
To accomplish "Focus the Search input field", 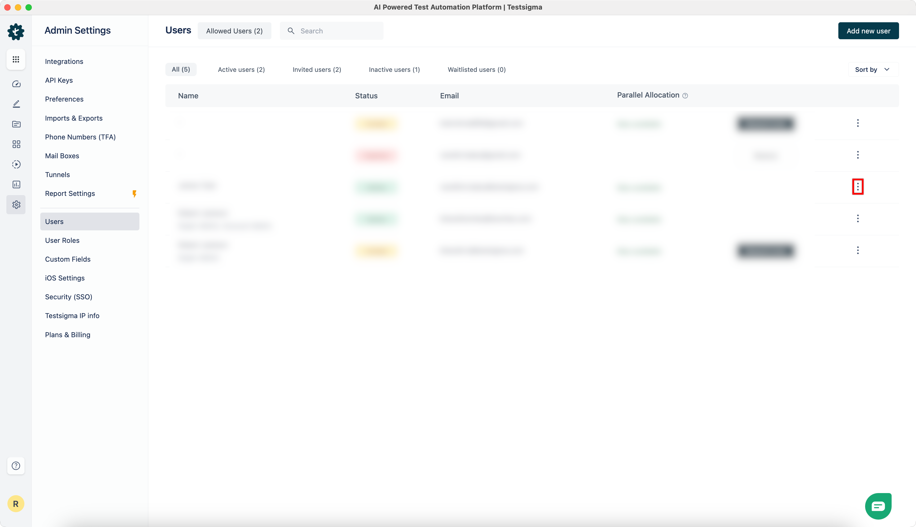I will click(331, 31).
